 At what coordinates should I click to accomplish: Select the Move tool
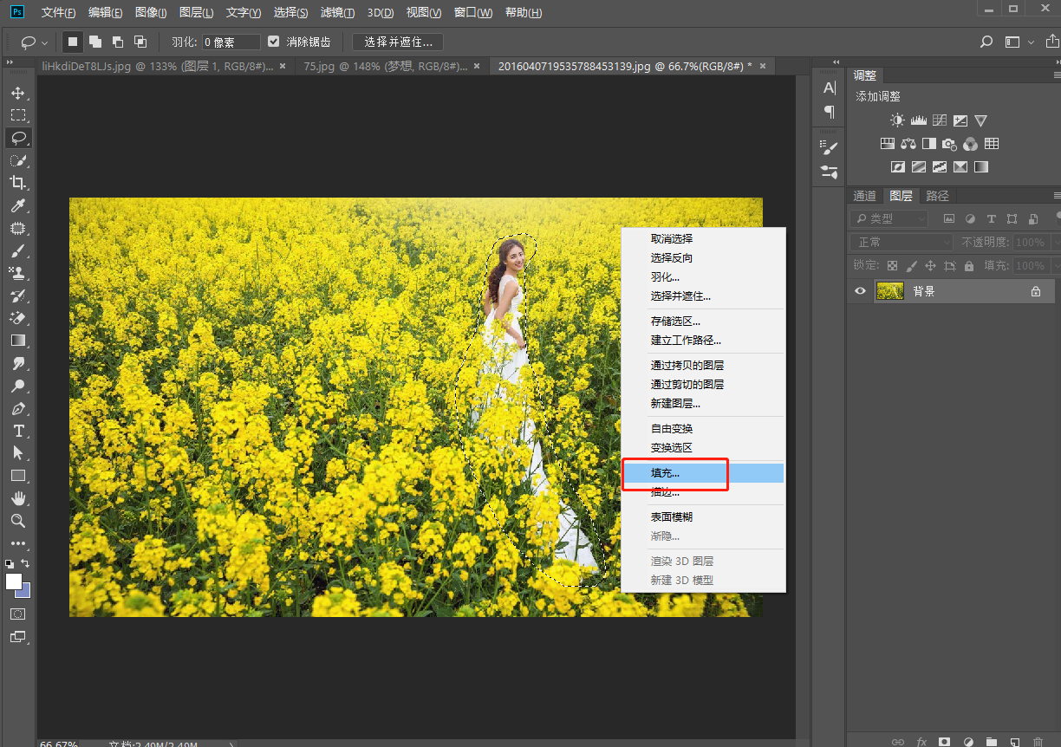18,93
